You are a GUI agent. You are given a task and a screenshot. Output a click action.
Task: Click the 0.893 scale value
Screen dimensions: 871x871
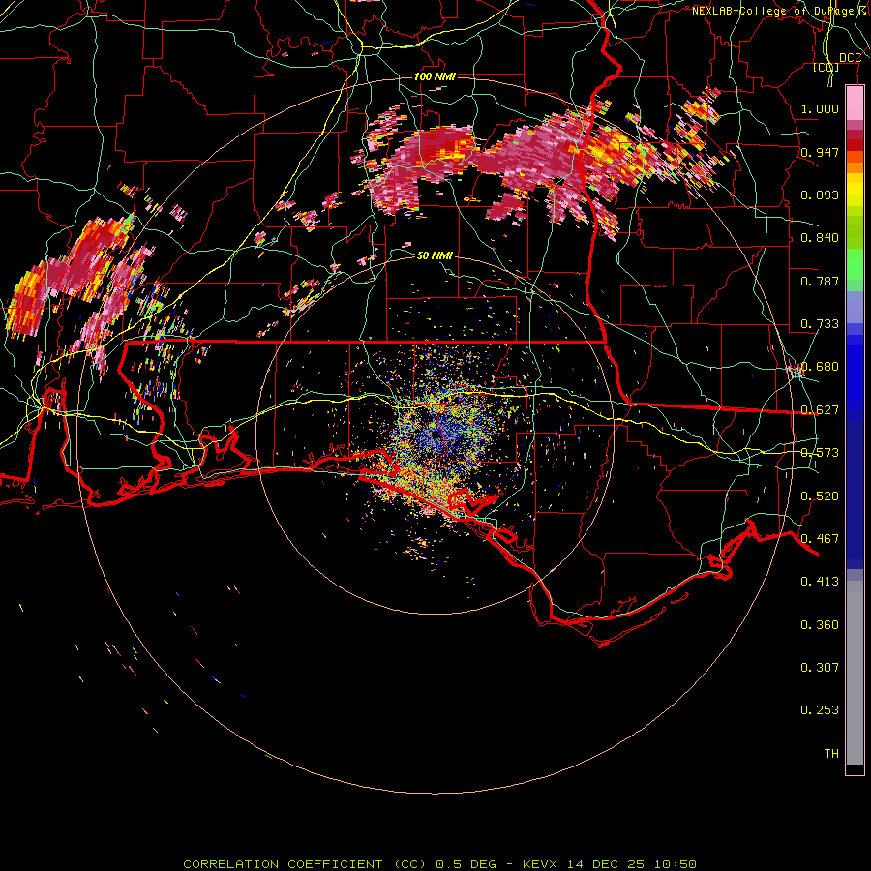[820, 195]
